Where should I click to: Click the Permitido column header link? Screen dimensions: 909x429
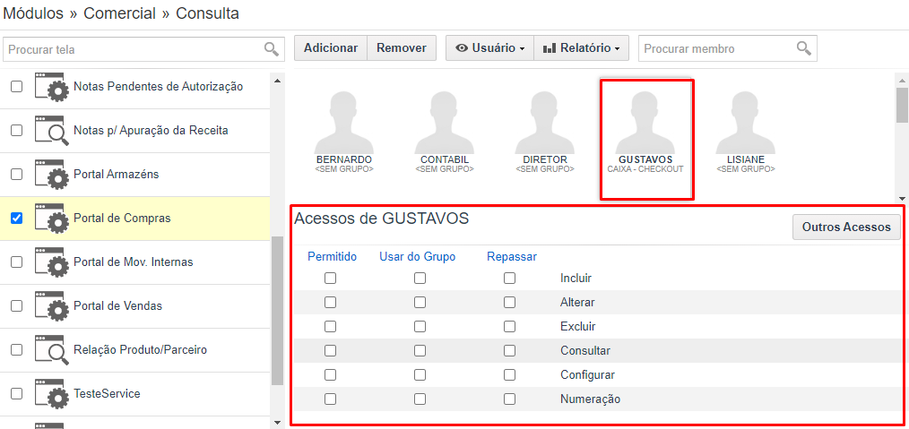pos(333,256)
